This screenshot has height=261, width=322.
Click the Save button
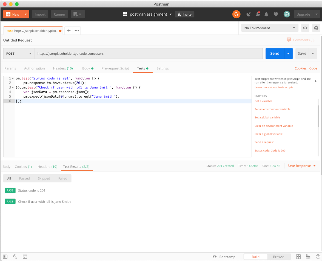click(302, 54)
